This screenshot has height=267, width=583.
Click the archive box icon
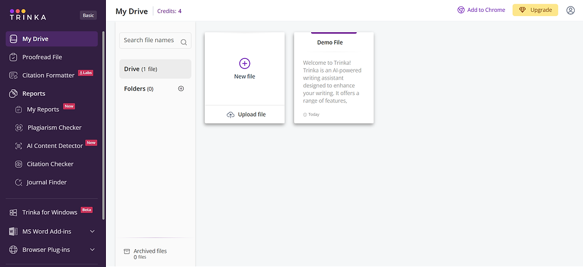[127, 252]
